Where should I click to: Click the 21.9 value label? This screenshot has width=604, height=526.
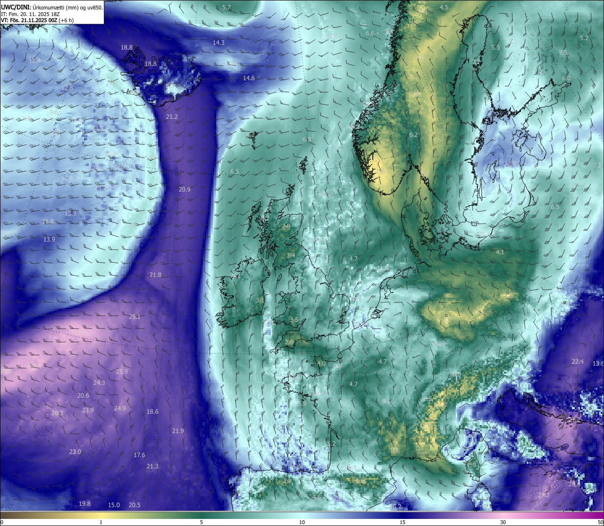[178, 431]
